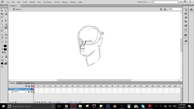Toggle Layer 2 purple outline square

tap(32, 89)
